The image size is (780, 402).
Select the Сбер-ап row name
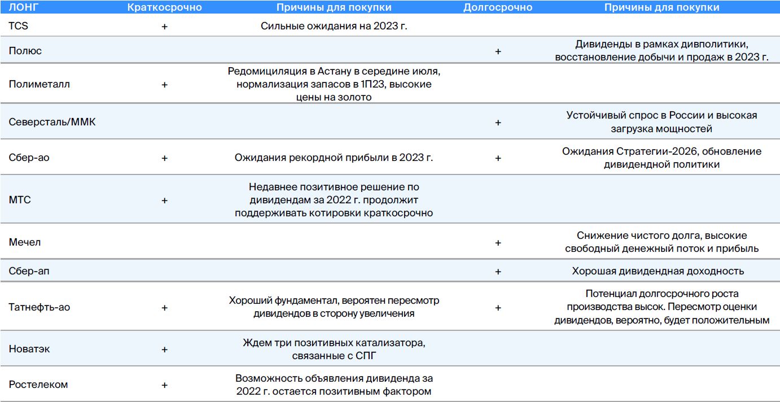(x=29, y=271)
